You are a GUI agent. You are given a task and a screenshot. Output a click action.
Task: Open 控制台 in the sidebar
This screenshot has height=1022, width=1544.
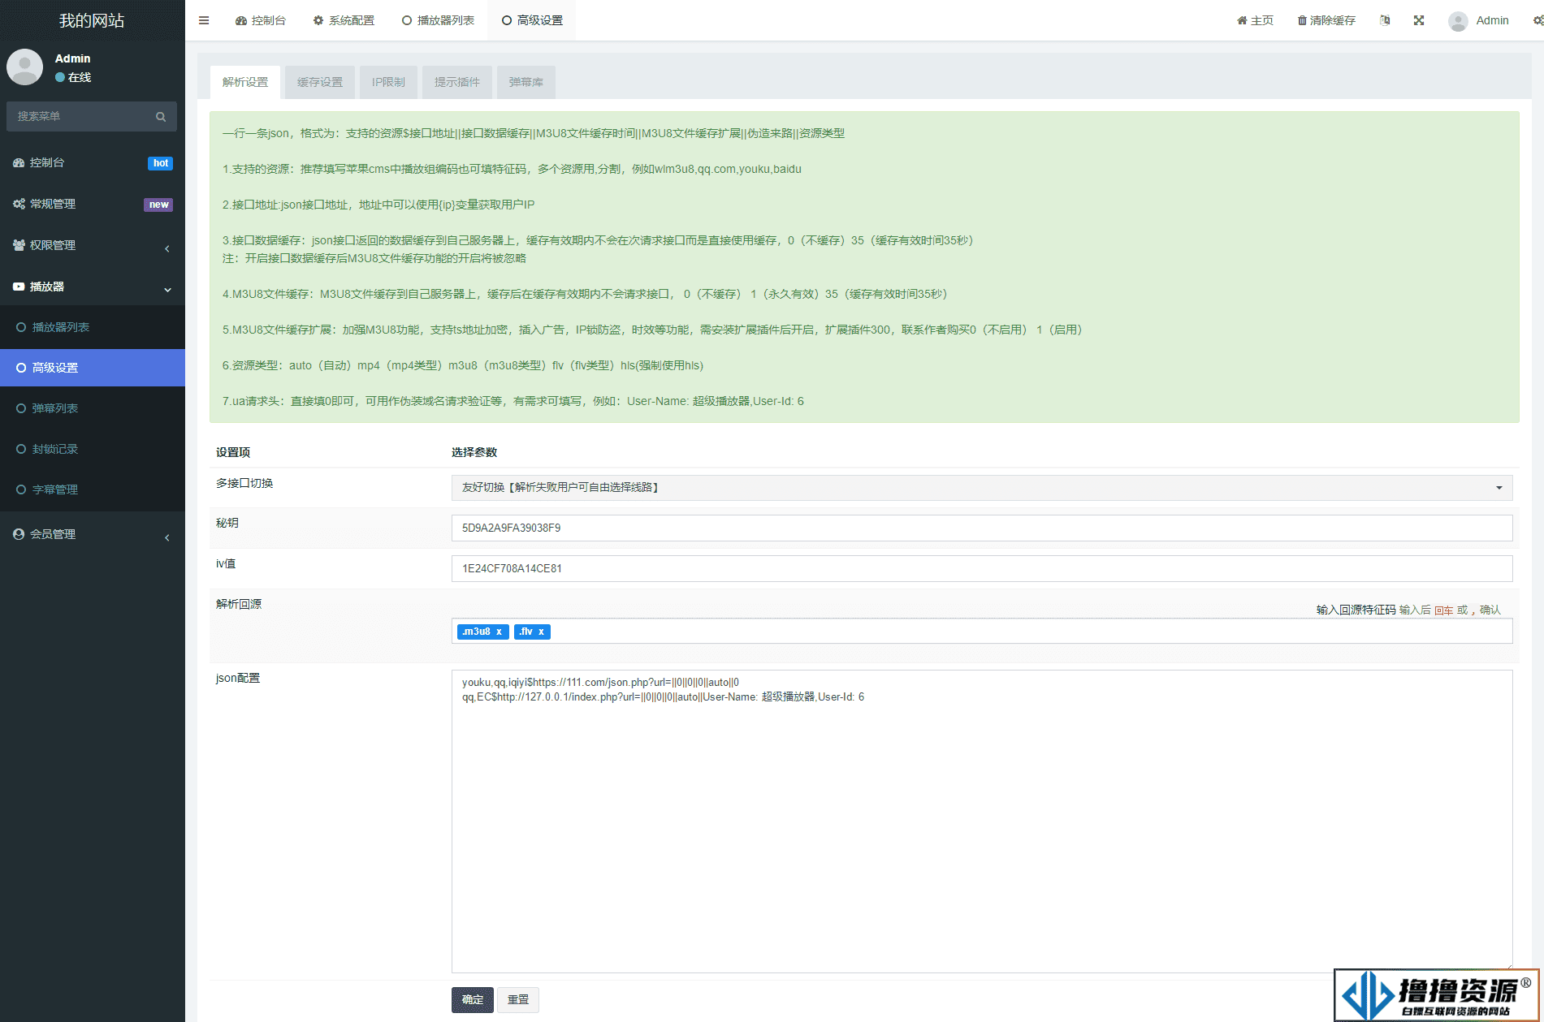coord(93,162)
